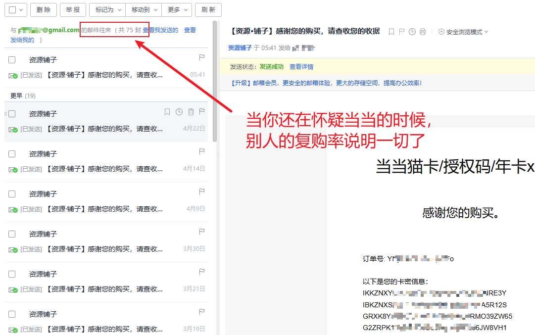Click the clock reminder icon in the email header
Viewport: 535px width, 335px height.
412,32
